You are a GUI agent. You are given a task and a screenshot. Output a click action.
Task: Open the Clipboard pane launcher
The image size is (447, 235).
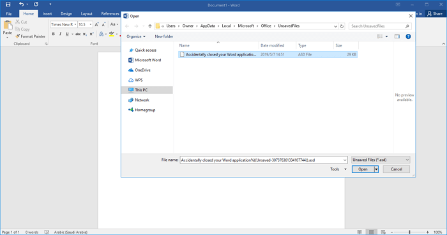(x=46, y=43)
